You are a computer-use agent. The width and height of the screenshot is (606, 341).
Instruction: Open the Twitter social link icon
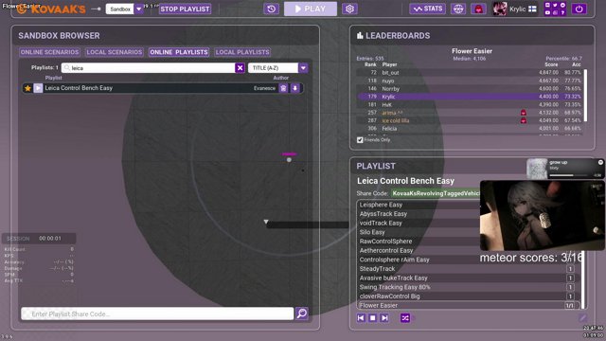click(555, 5)
